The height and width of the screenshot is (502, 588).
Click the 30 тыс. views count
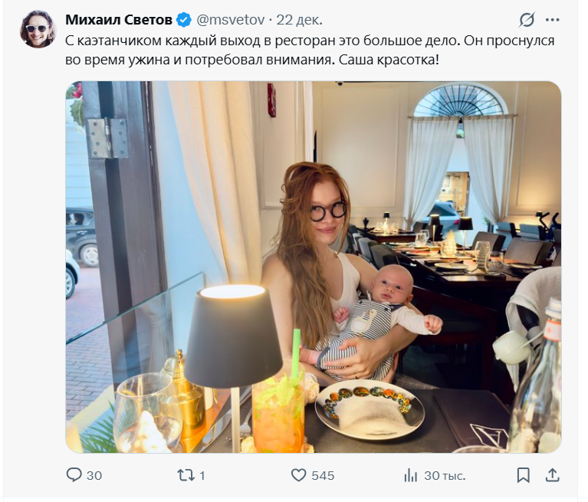tap(445, 475)
